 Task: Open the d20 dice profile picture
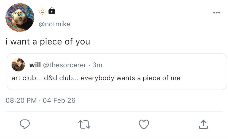[20, 18]
